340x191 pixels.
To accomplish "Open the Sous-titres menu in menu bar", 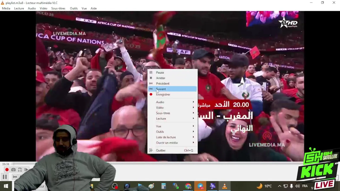I will pyautogui.click(x=58, y=8).
